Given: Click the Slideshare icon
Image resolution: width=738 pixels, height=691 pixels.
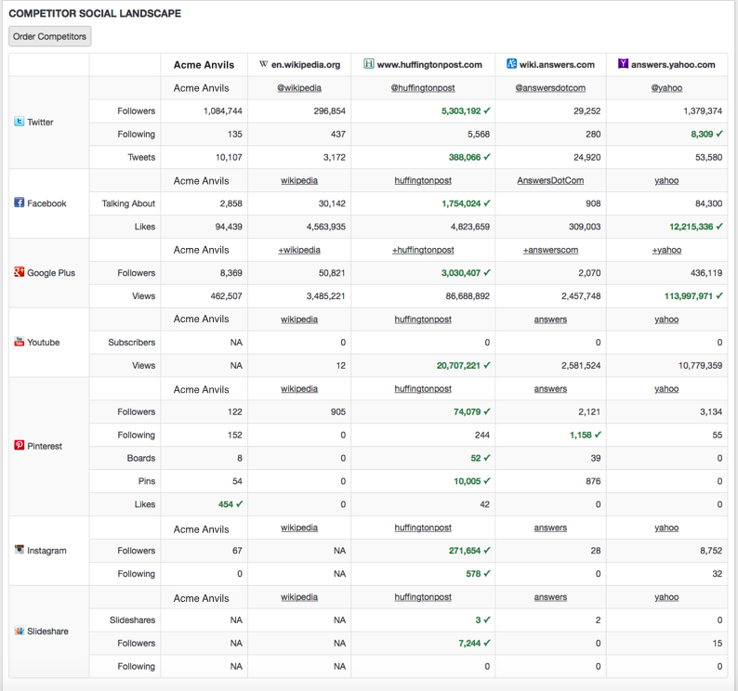Looking at the screenshot, I should click(x=19, y=631).
